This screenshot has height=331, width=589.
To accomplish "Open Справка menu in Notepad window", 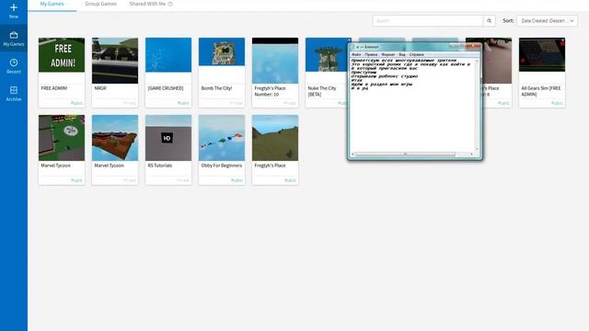I will click(x=417, y=55).
